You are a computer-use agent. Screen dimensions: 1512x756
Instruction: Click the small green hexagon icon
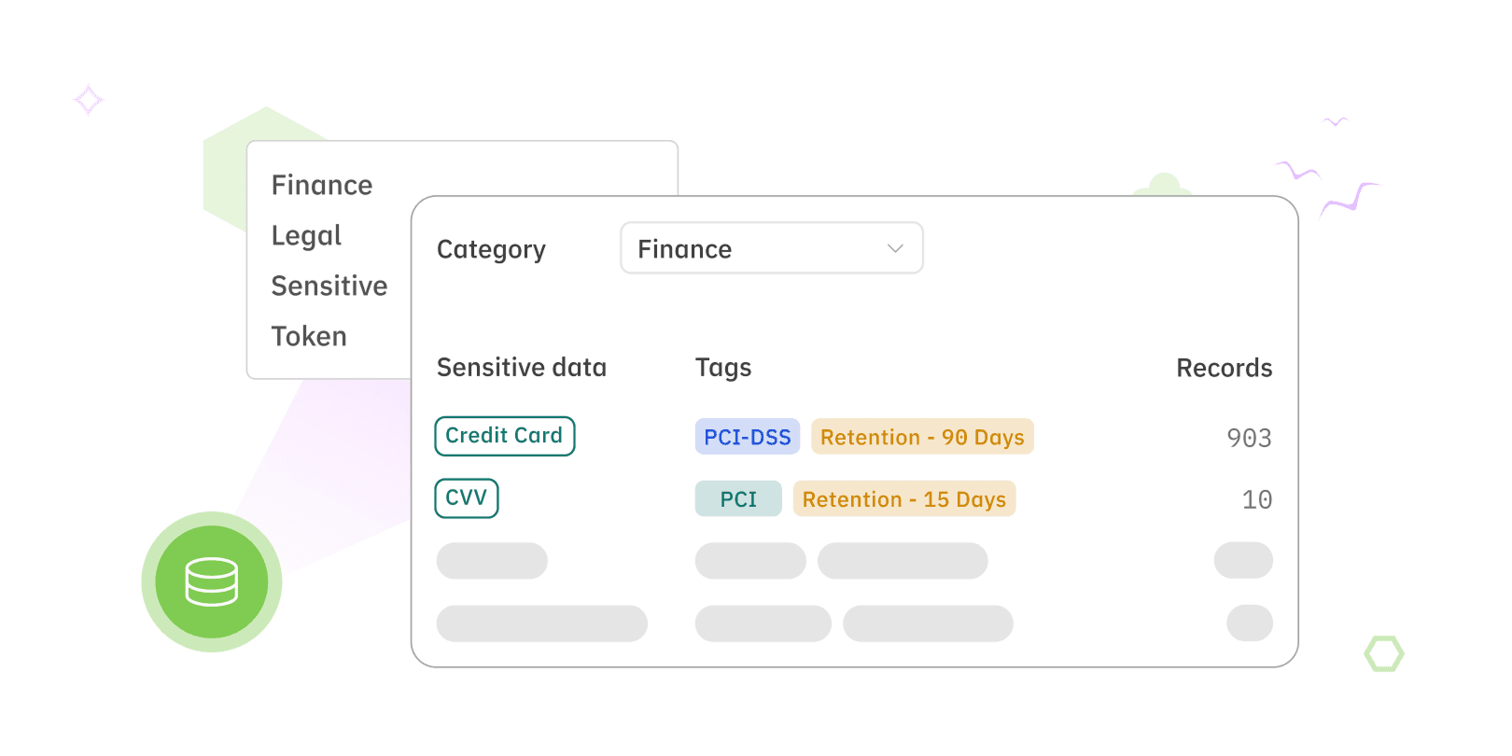pyautogui.click(x=1384, y=654)
